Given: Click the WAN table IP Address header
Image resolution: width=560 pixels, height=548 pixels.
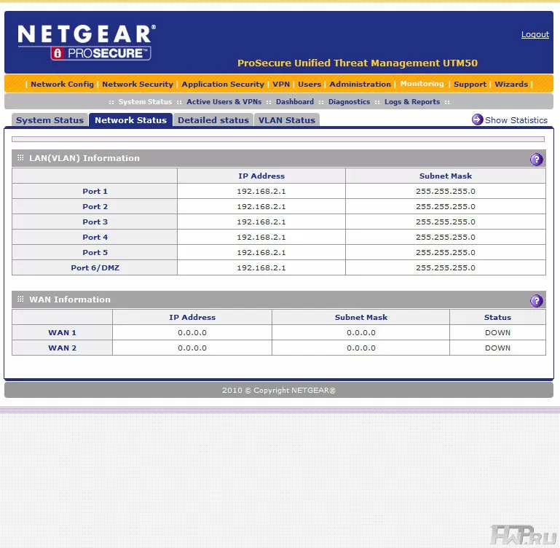Looking at the screenshot, I should pos(192,318).
